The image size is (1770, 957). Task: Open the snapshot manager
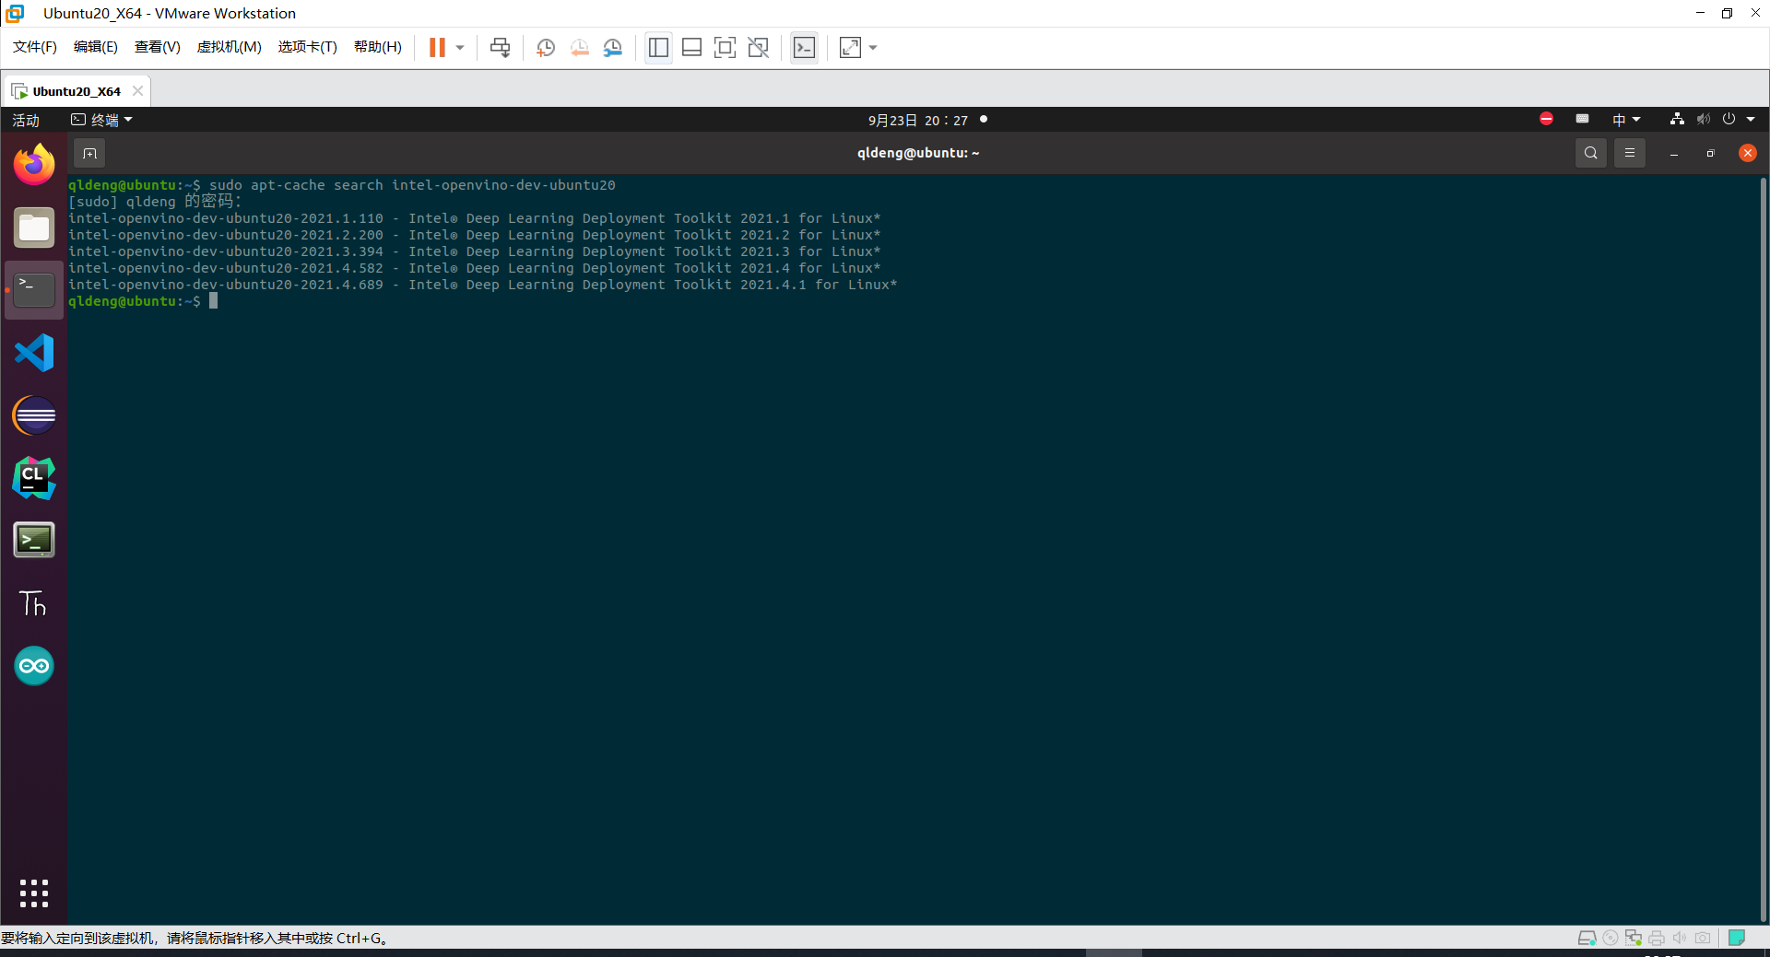pyautogui.click(x=613, y=48)
